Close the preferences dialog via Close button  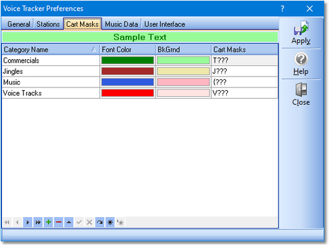click(x=301, y=94)
